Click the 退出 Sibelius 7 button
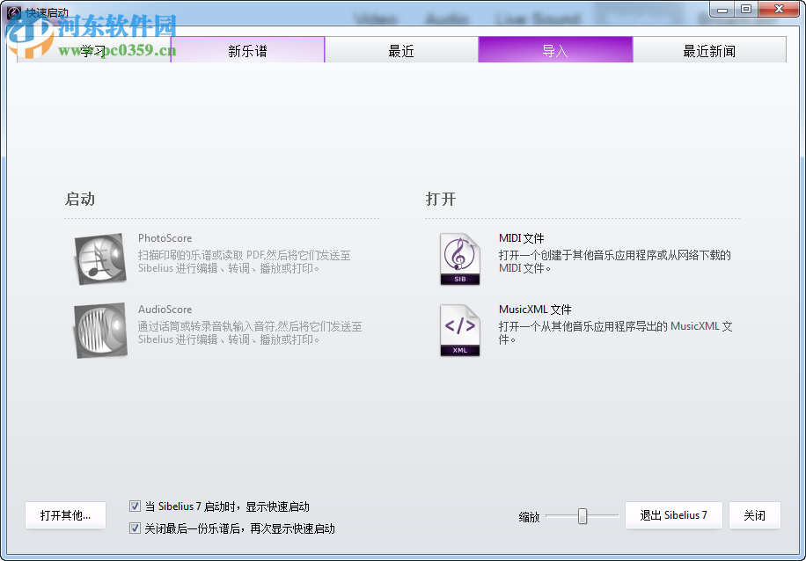This screenshot has width=806, height=561. [674, 515]
